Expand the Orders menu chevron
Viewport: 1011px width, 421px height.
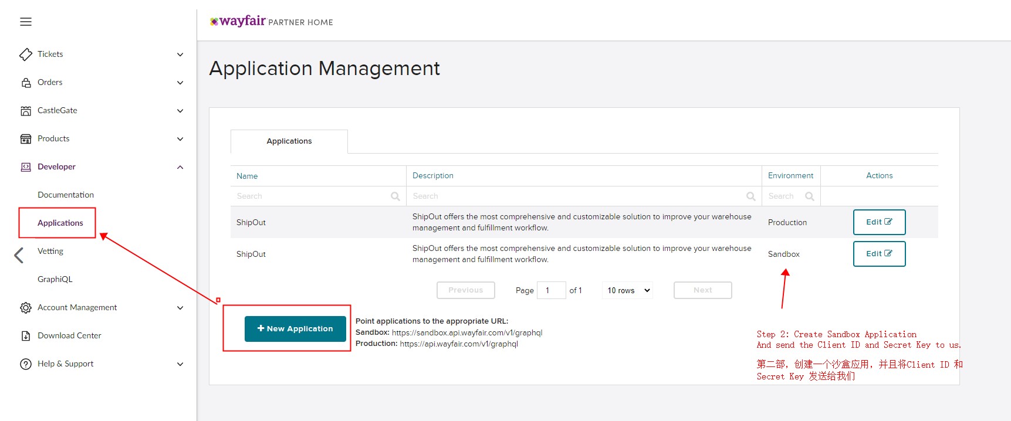180,83
